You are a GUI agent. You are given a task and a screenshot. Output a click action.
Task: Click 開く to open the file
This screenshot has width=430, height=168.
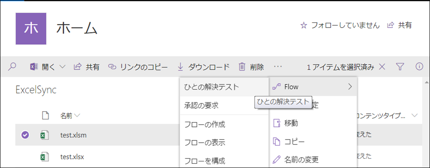click(49, 66)
